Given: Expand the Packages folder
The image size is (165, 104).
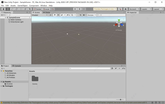Looking at the screenshot, I should point(1,86).
